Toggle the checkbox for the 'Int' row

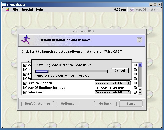(25, 70)
